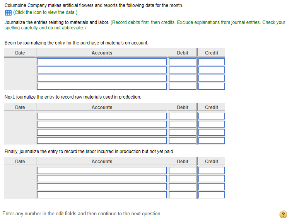The height and width of the screenshot is (218, 287).
Task: Click last Debit field in raw materials used entry
Action: [183, 140]
